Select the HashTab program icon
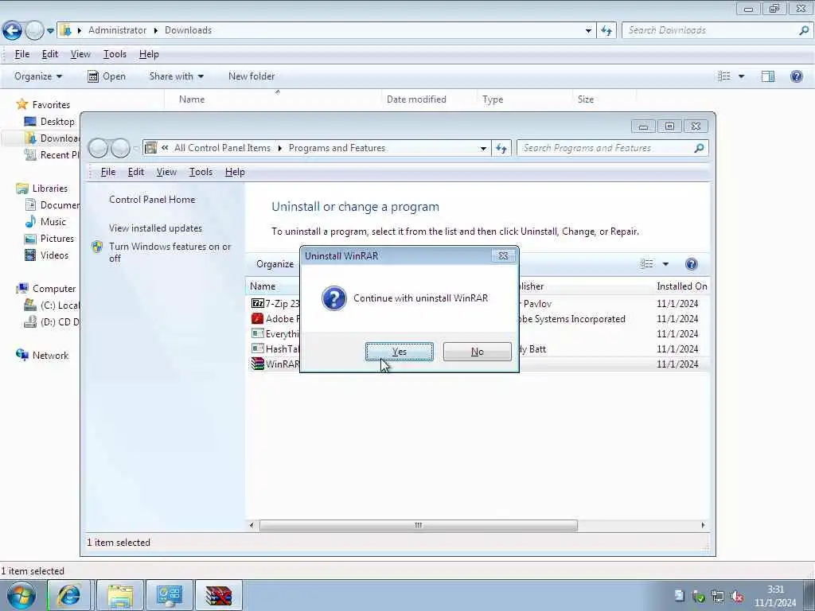 coord(257,348)
